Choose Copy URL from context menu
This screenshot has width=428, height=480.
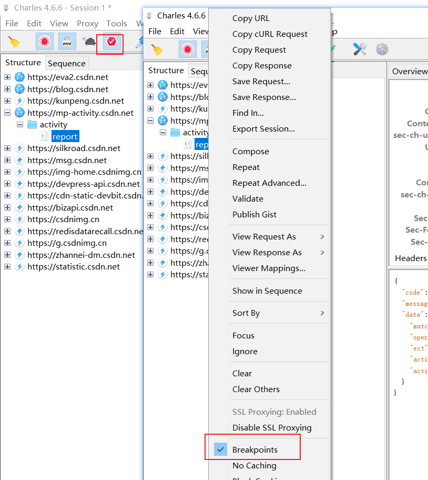(251, 18)
